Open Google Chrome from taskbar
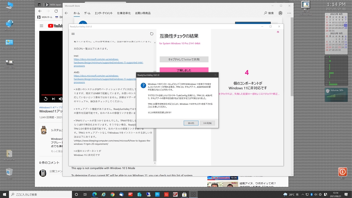The image size is (352, 198). (112, 195)
